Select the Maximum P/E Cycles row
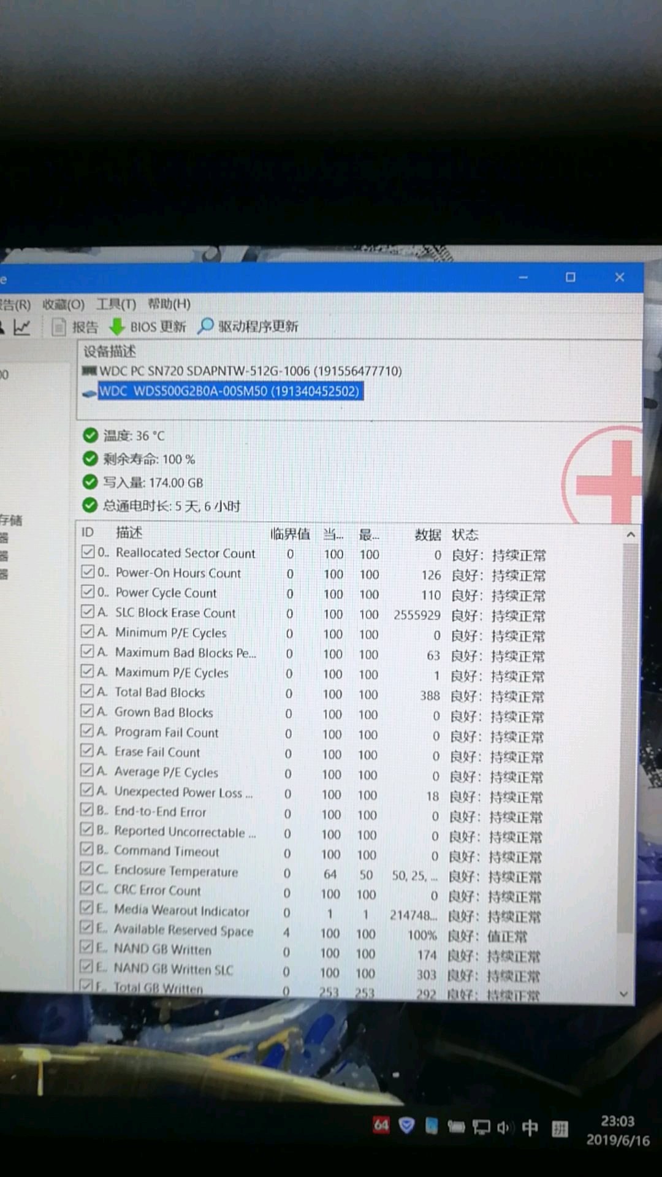The width and height of the screenshot is (662, 1177). 313,674
